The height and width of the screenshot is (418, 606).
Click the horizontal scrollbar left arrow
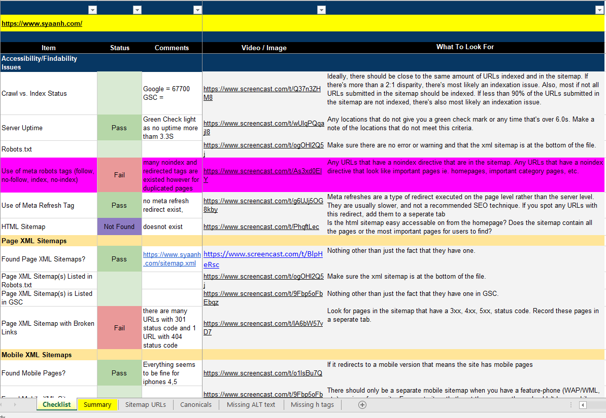(583, 405)
